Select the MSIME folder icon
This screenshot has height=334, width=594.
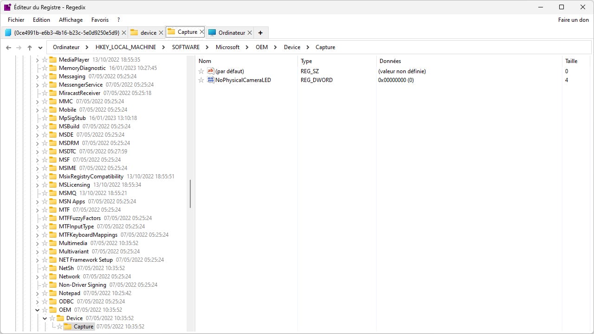click(x=53, y=168)
